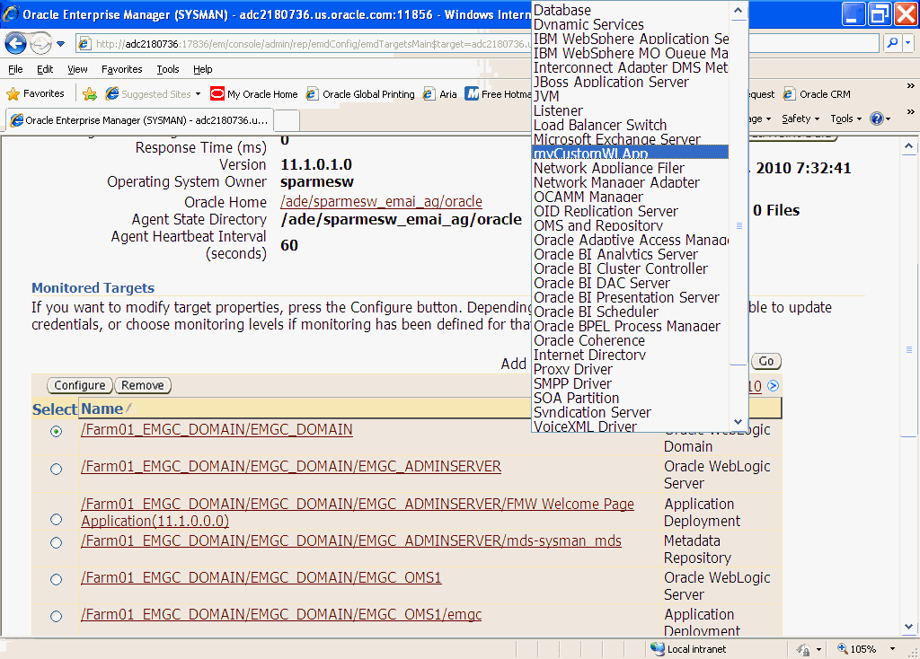
Task: Expand the command bar overflow chevron
Action: point(911,111)
